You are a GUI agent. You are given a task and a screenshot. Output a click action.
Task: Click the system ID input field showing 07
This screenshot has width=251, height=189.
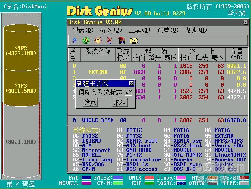[128, 92]
